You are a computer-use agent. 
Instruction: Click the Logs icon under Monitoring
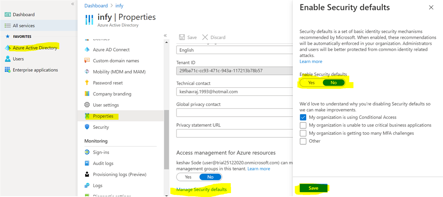click(87, 185)
